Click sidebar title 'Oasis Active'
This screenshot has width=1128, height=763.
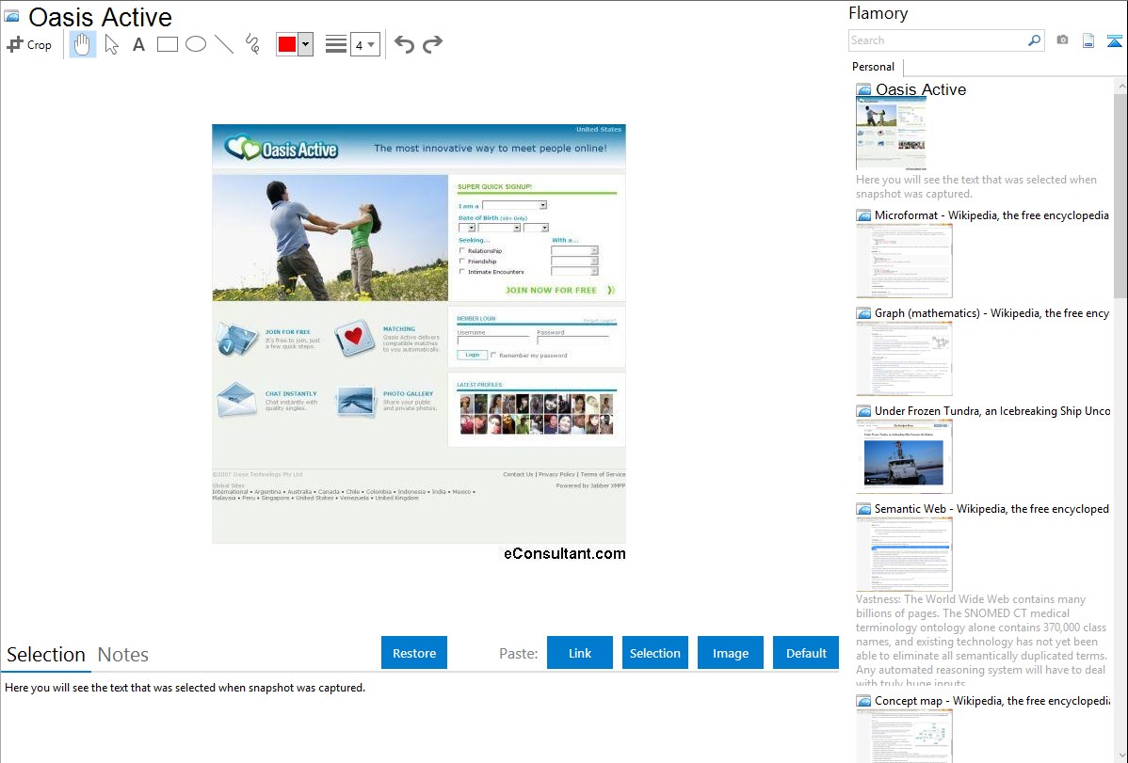(921, 90)
